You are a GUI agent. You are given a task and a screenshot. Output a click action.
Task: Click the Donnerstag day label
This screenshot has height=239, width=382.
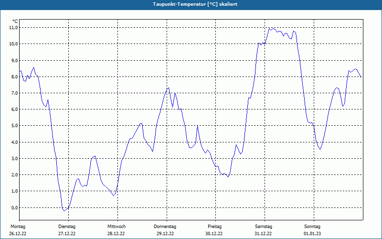pyautogui.click(x=165, y=227)
